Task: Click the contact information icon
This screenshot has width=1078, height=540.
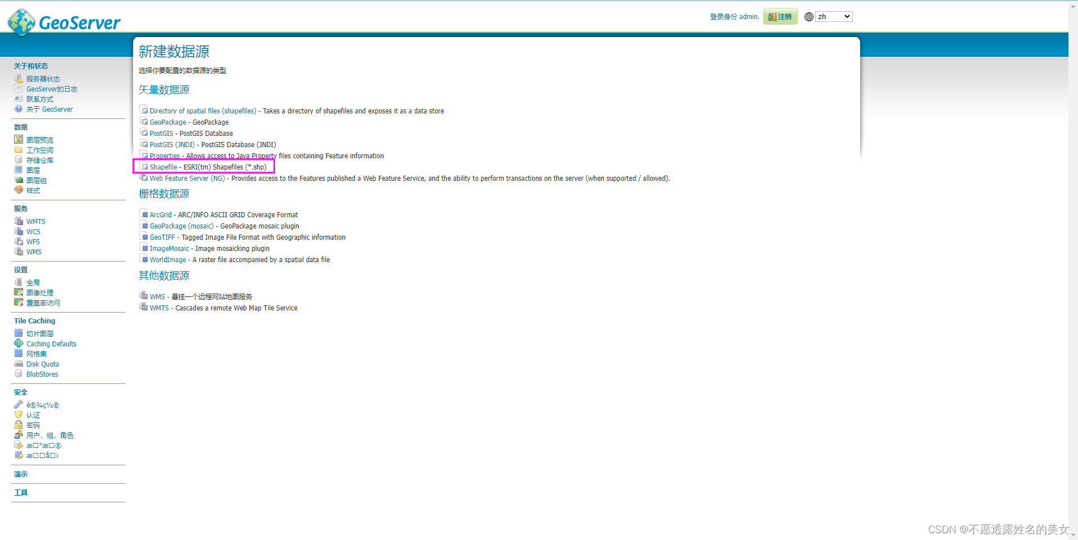Action: pyautogui.click(x=19, y=99)
